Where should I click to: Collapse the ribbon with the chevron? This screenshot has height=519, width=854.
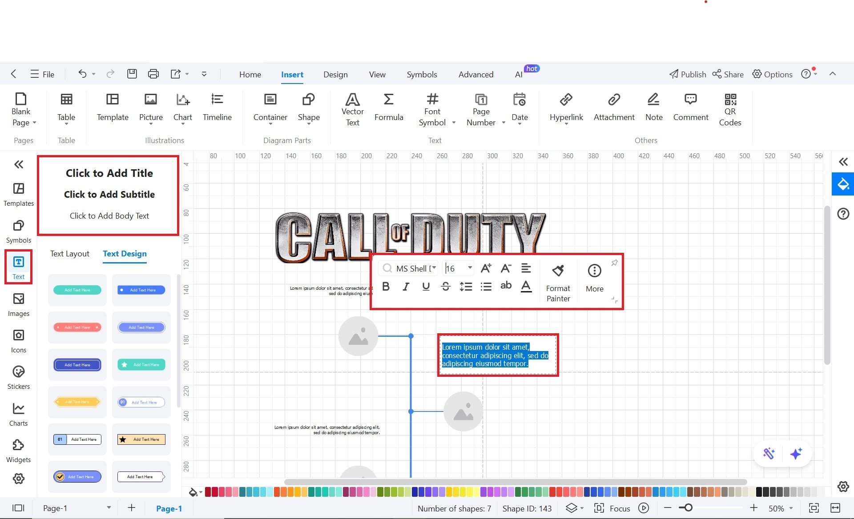pyautogui.click(x=833, y=74)
